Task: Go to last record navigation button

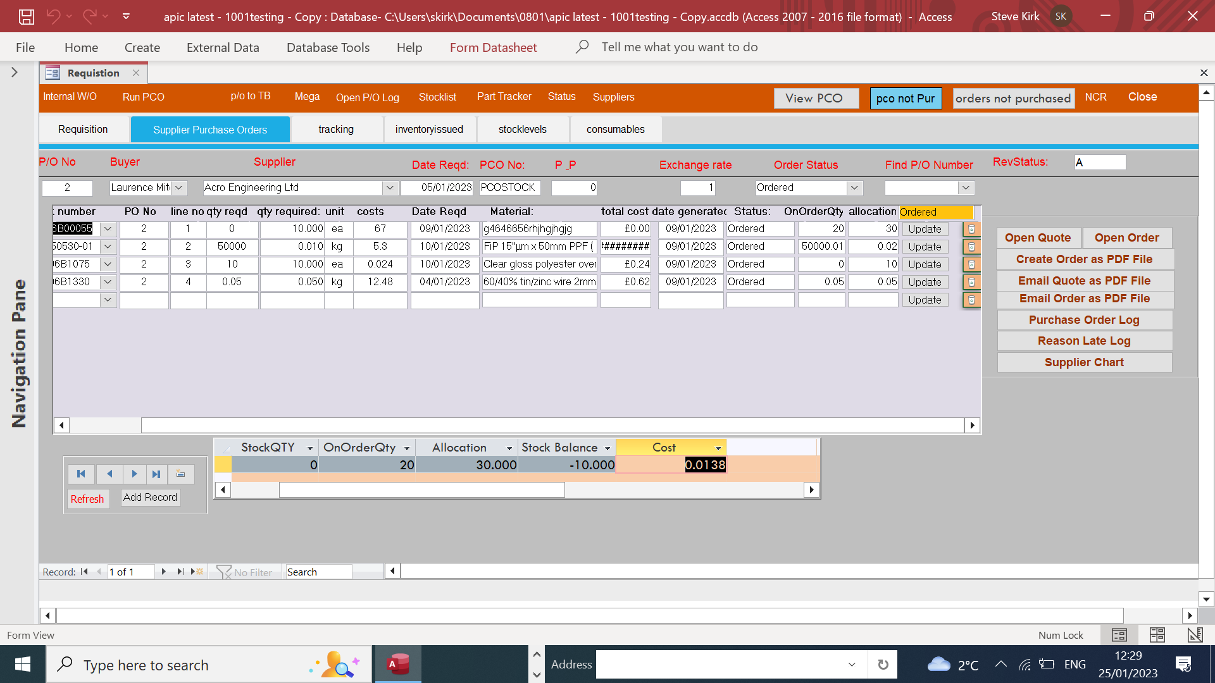Action: click(156, 474)
